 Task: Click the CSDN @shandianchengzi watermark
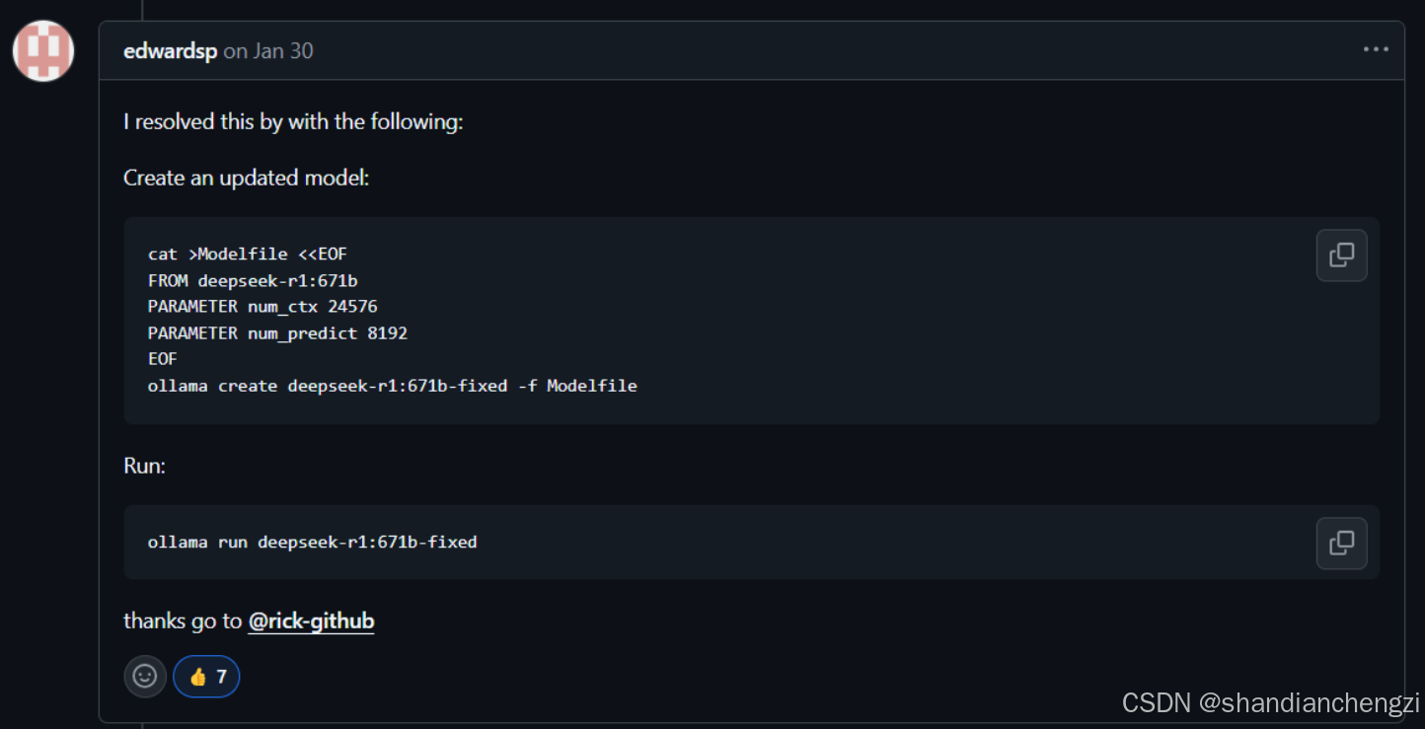(x=1270, y=702)
